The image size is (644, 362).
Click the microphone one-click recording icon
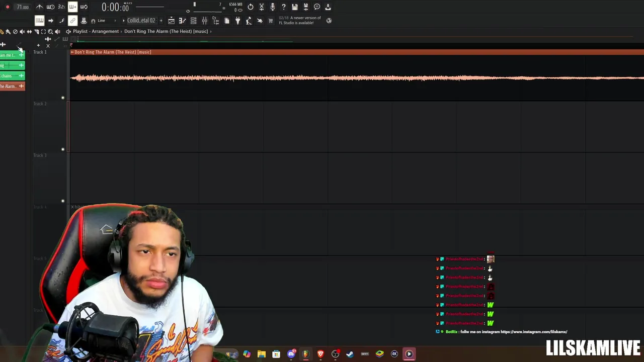(x=273, y=7)
